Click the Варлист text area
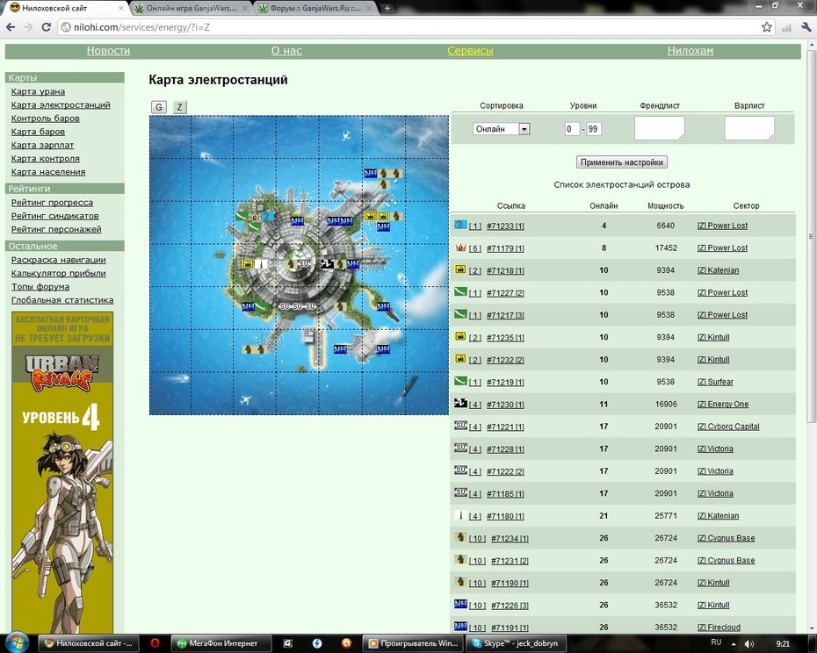 click(749, 128)
